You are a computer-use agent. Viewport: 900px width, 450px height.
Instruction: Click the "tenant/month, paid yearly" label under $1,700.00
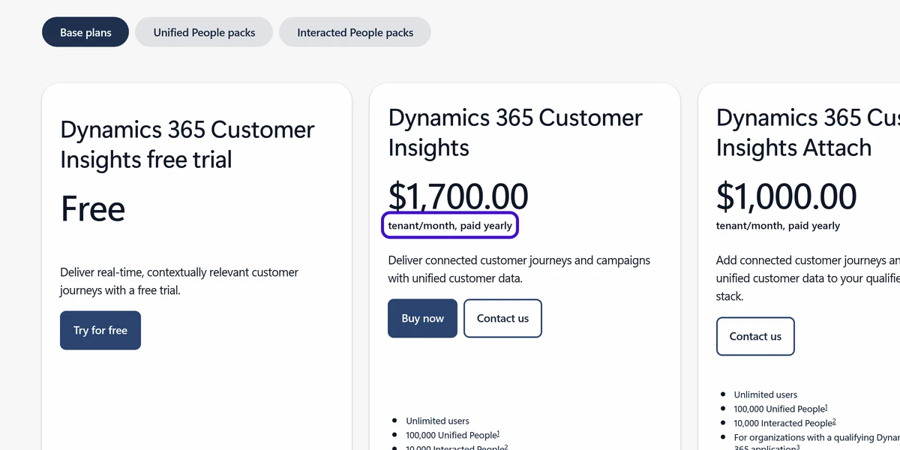click(x=450, y=226)
